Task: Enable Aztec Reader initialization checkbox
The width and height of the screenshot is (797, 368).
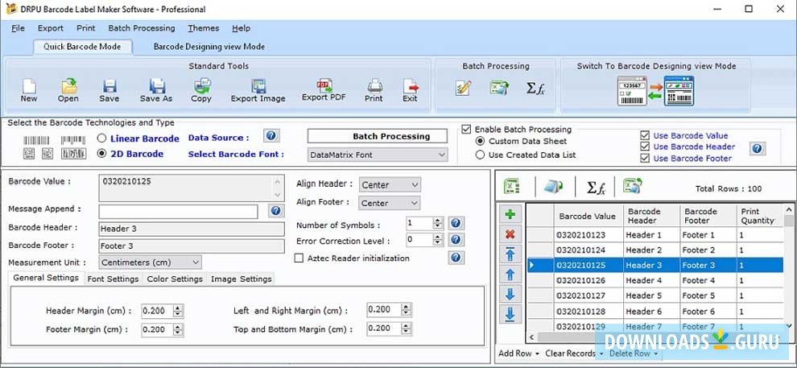Action: tap(299, 258)
